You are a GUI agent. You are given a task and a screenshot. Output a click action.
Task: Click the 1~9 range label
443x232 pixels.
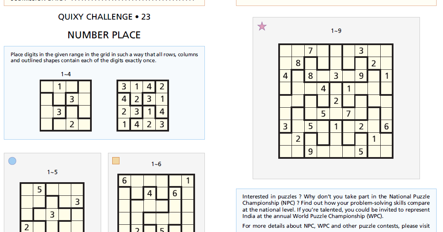(x=336, y=31)
